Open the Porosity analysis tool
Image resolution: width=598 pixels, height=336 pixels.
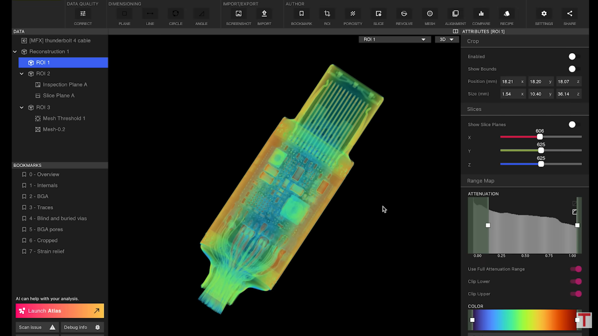(353, 14)
